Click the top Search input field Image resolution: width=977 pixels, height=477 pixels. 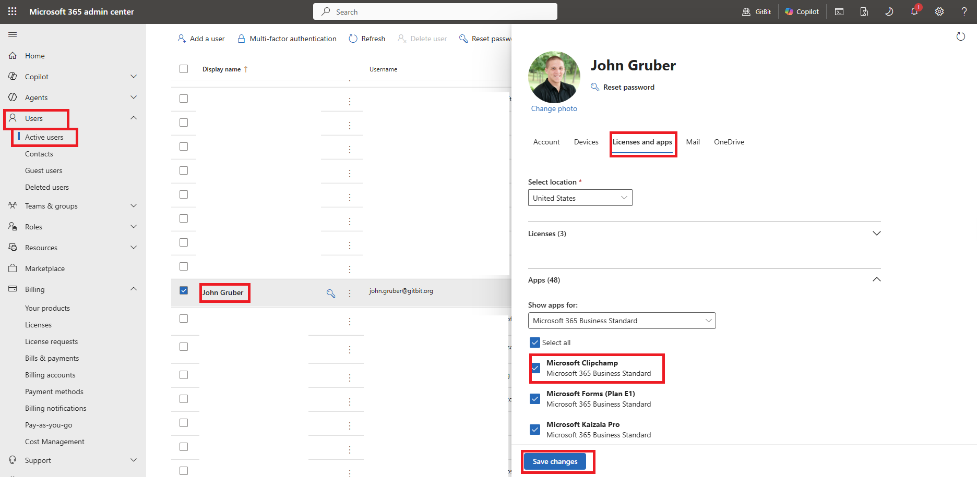(435, 11)
